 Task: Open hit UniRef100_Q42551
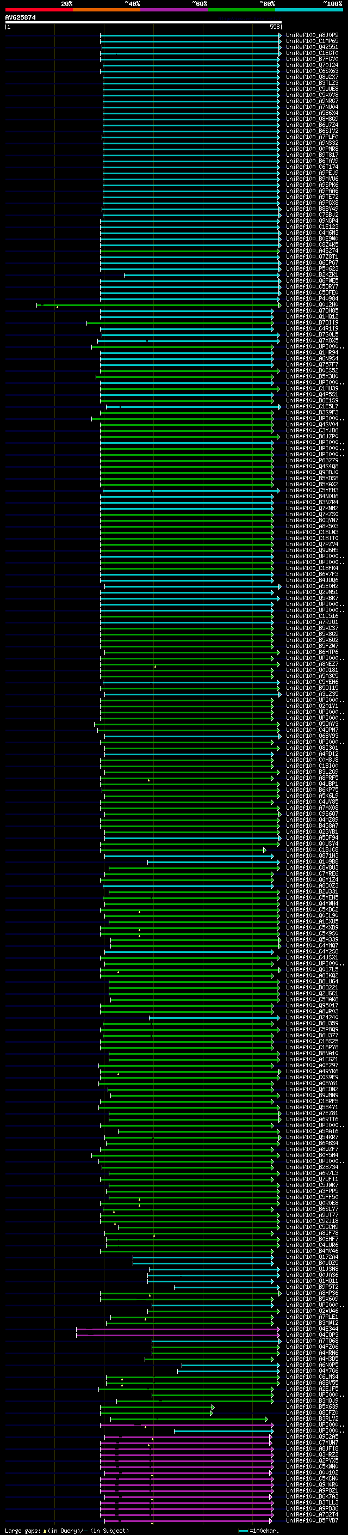[x=312, y=47]
